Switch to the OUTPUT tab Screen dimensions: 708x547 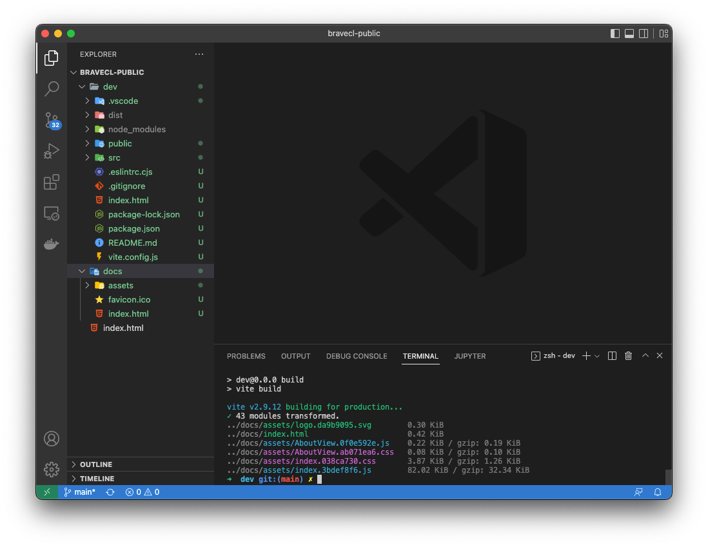click(x=296, y=356)
